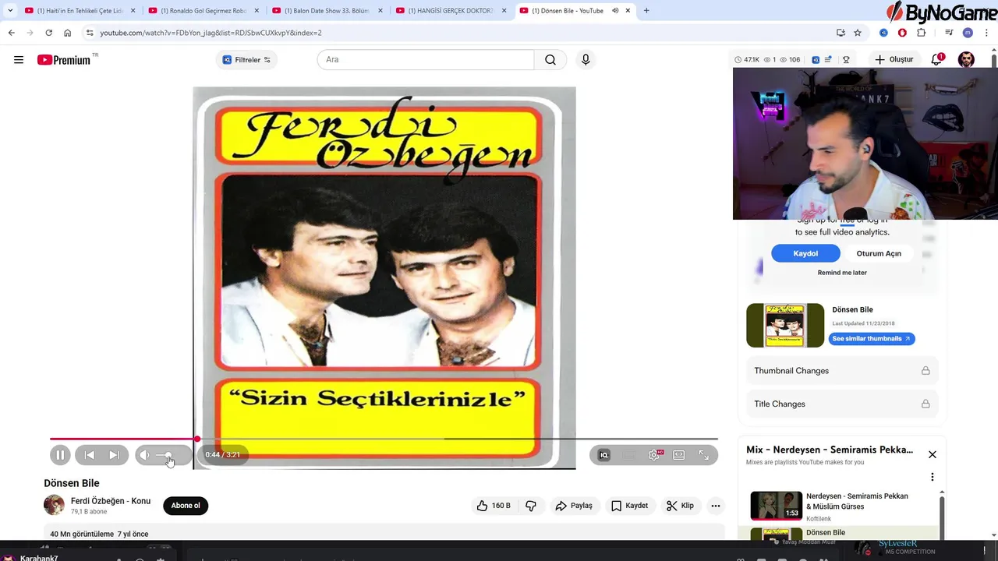Bookmark this page with star icon

tap(858, 33)
